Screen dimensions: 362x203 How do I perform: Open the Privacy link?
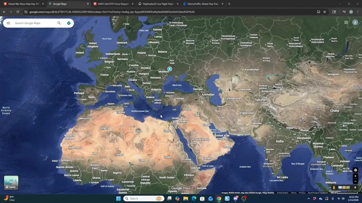(x=302, y=193)
